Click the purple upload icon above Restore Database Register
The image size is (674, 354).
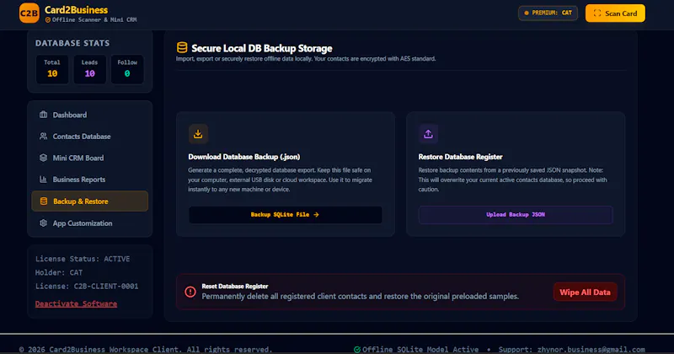click(x=428, y=134)
